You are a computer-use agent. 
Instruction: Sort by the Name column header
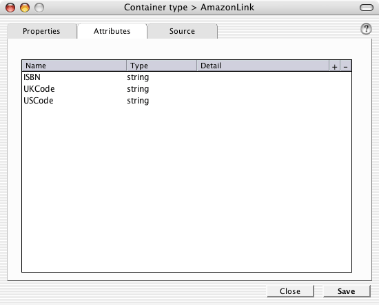tap(74, 66)
